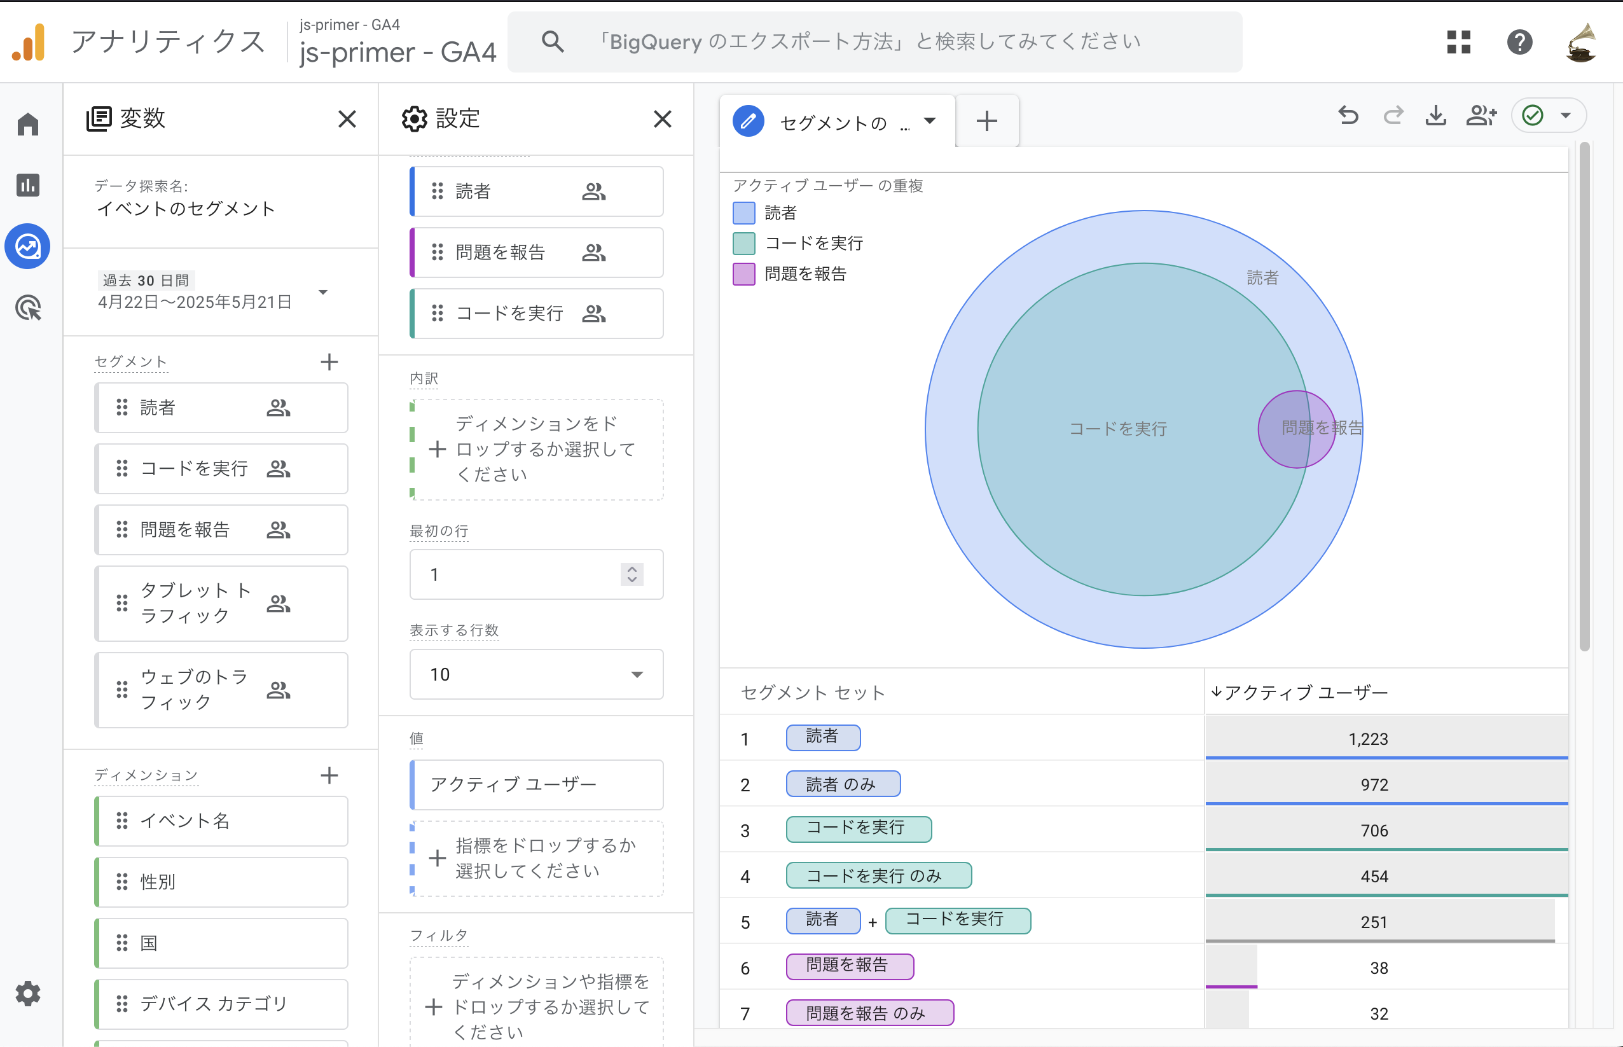
Task: Select the セグメントの exploration tab
Action: (838, 121)
